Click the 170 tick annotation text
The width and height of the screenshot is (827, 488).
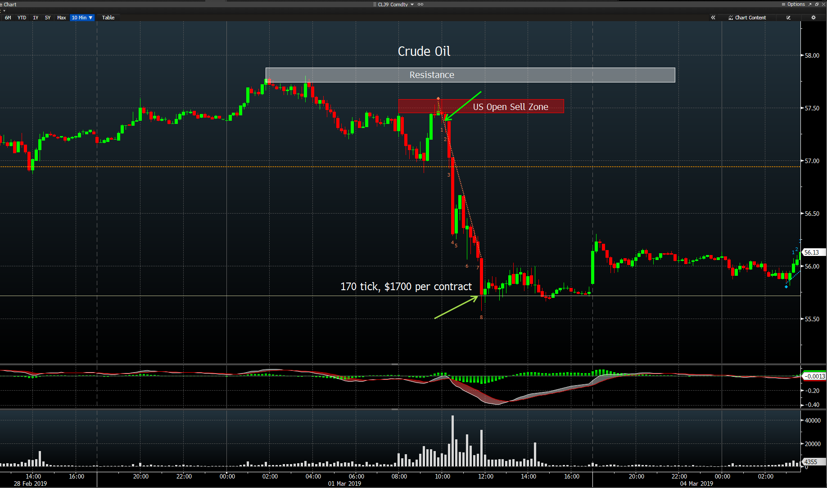click(406, 287)
